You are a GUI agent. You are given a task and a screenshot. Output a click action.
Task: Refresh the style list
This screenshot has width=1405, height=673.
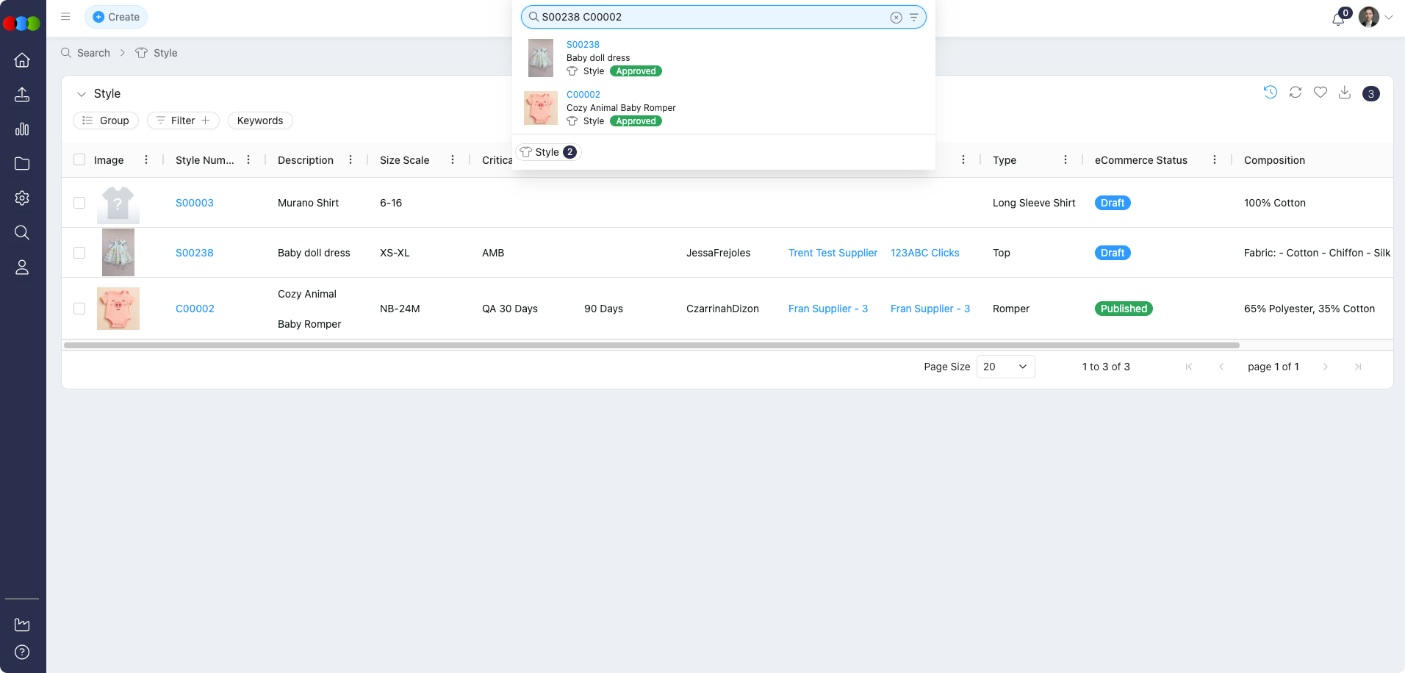point(1296,93)
